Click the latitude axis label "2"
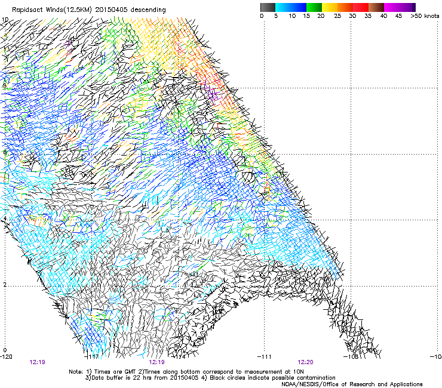The image size is (442, 388). (x=5, y=284)
